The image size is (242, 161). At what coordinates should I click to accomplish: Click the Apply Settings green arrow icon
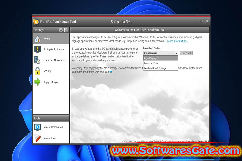point(37,82)
